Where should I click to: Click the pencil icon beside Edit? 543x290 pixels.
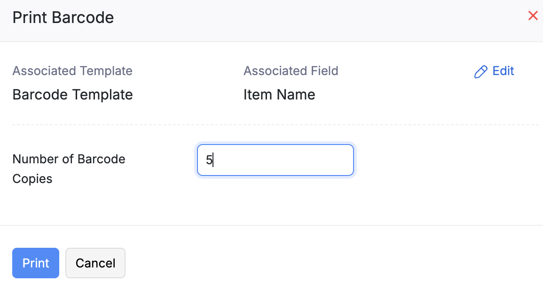480,72
